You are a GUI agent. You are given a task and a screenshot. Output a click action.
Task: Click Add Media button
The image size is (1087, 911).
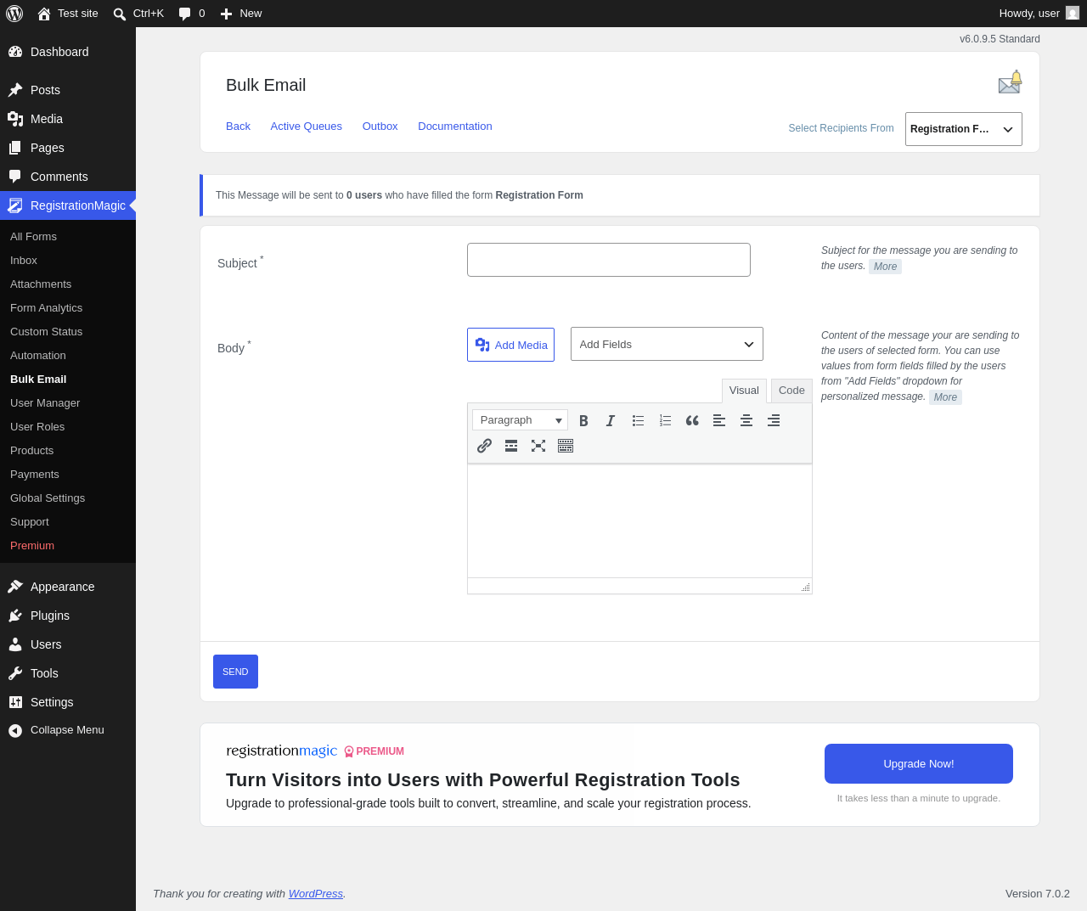click(x=510, y=345)
